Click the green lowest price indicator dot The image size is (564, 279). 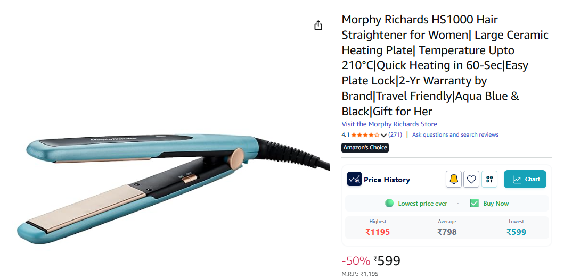click(x=389, y=204)
